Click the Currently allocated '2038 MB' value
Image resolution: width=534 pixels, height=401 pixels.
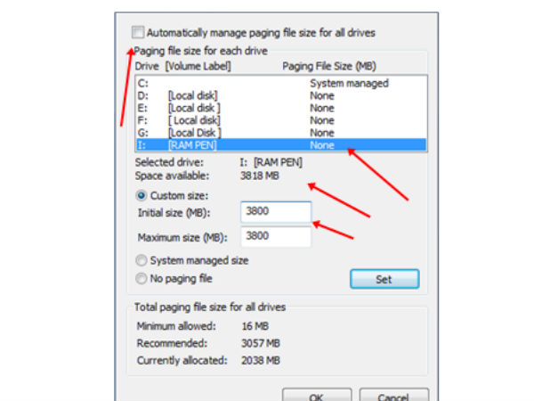[261, 360]
